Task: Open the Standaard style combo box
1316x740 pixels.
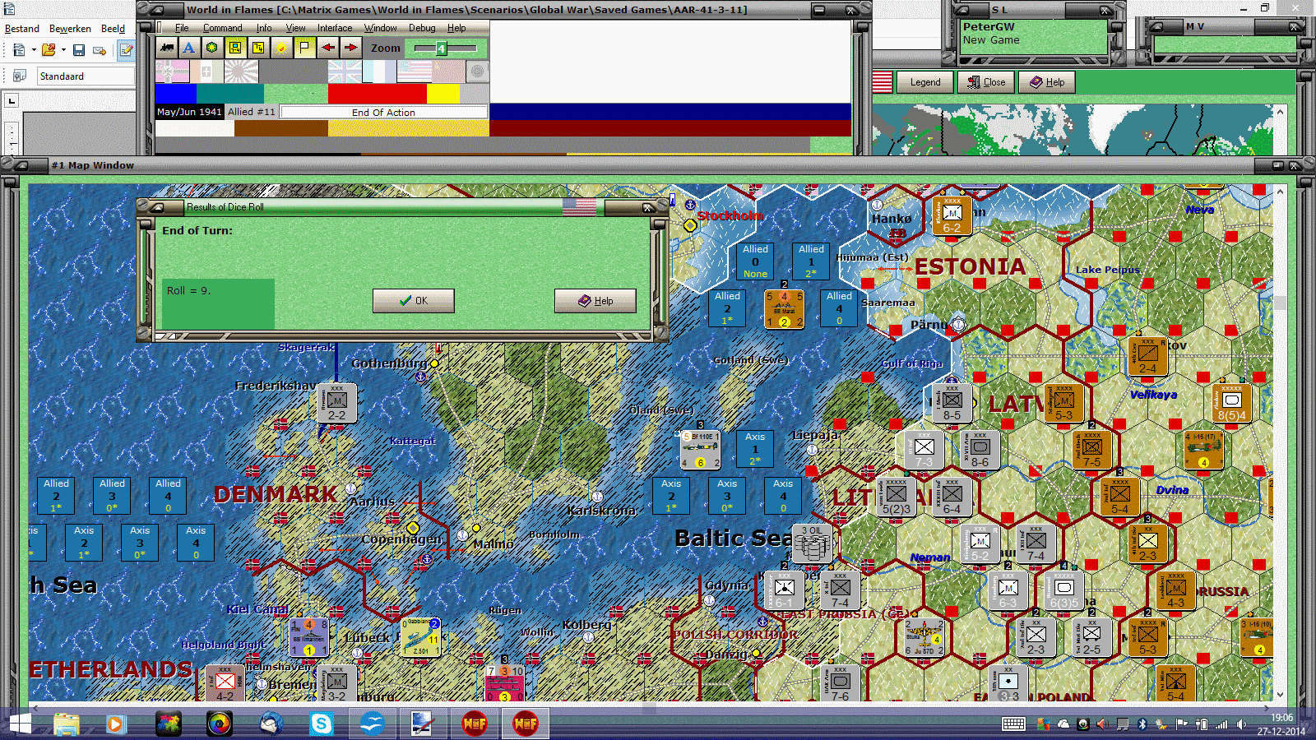Action: [x=85, y=76]
